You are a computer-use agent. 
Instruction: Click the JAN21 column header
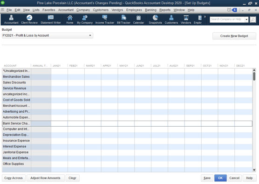click(56, 66)
